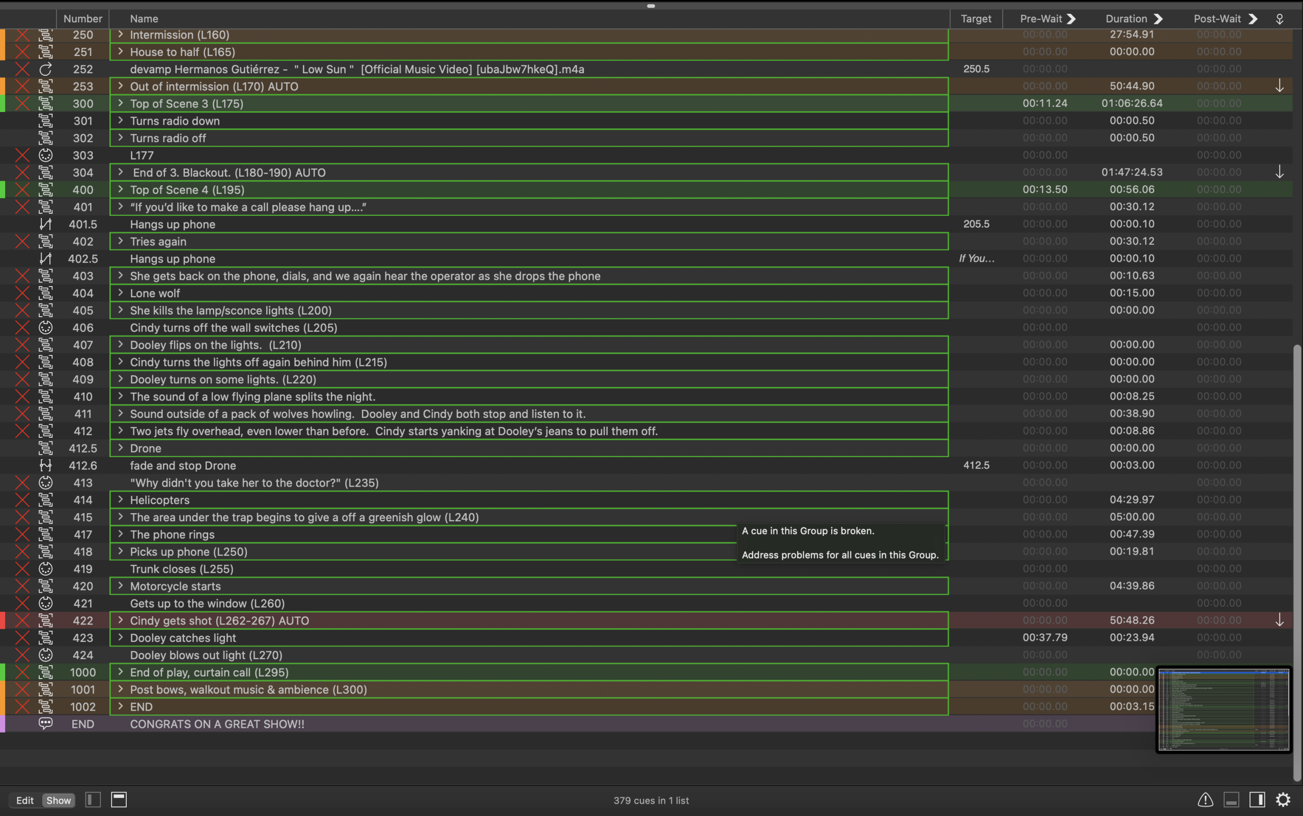Click the devamp cue icon on cue 252

click(46, 69)
